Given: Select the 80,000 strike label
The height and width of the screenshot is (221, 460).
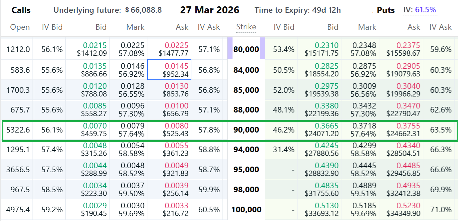Looking at the screenshot, I should pos(246,49).
